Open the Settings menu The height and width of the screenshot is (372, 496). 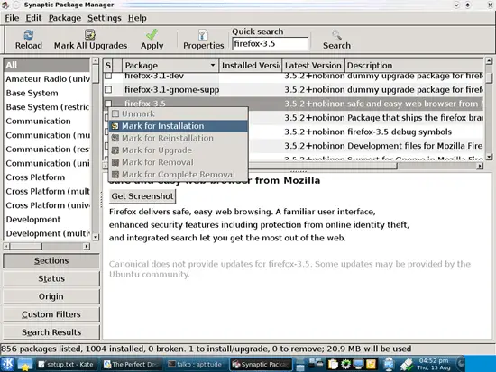[x=104, y=18]
